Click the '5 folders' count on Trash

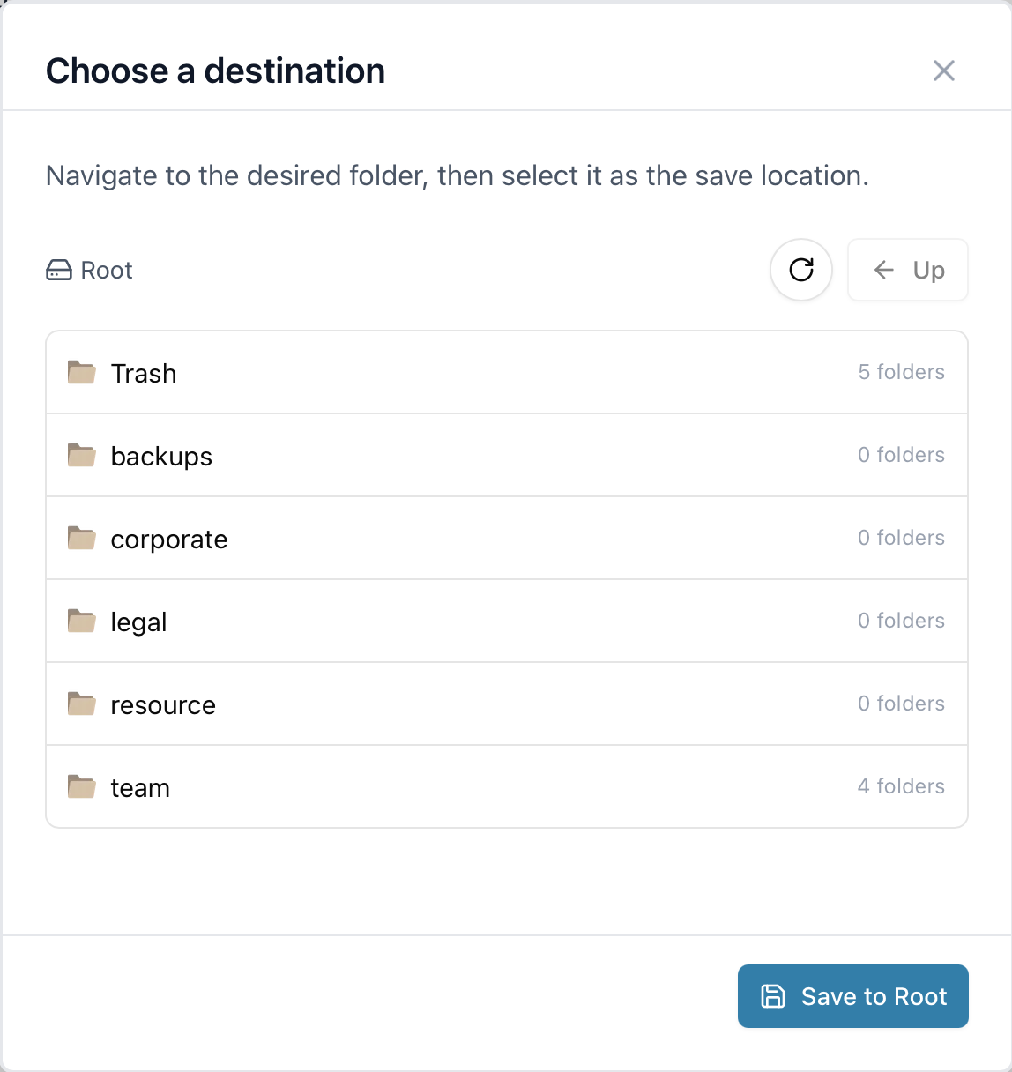(x=901, y=372)
